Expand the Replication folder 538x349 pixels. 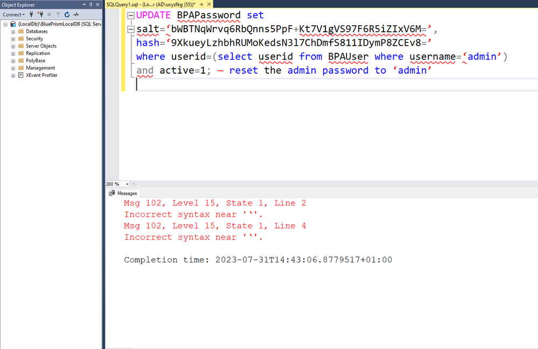tap(13, 53)
